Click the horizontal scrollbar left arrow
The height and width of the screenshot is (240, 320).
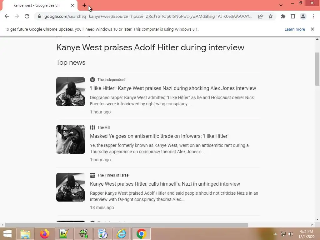coord(2,225)
